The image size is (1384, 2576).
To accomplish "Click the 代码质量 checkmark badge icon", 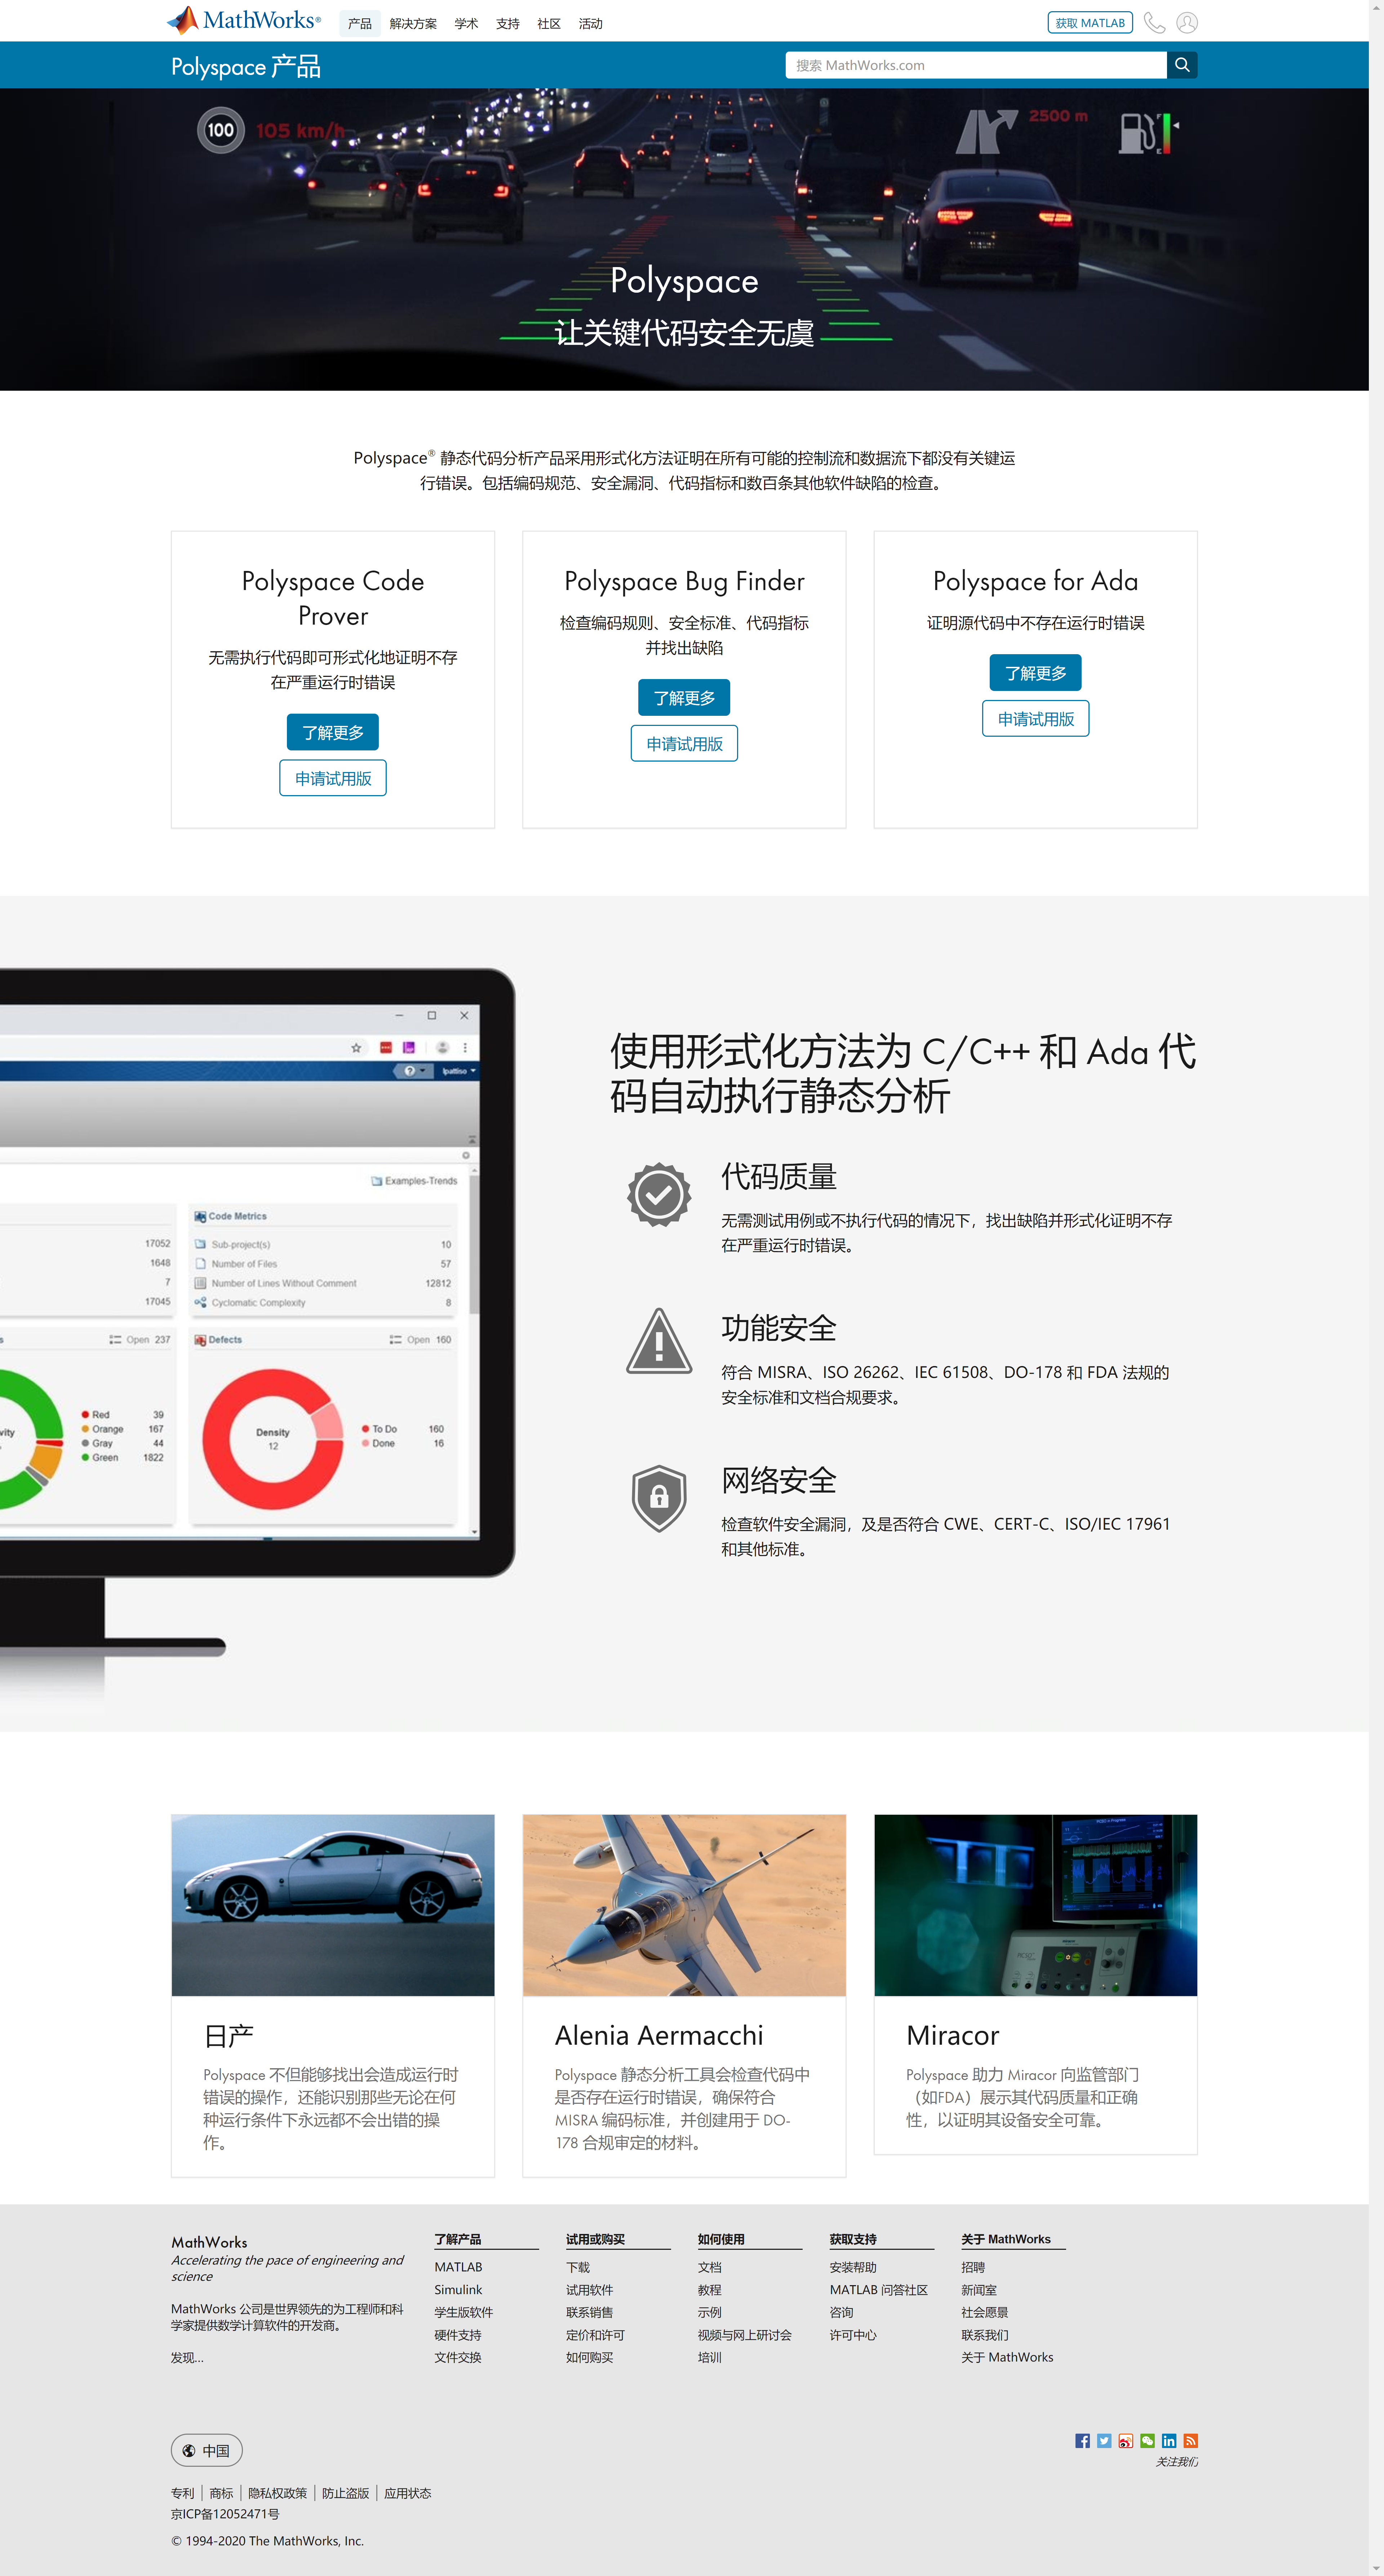I will 659,1194.
